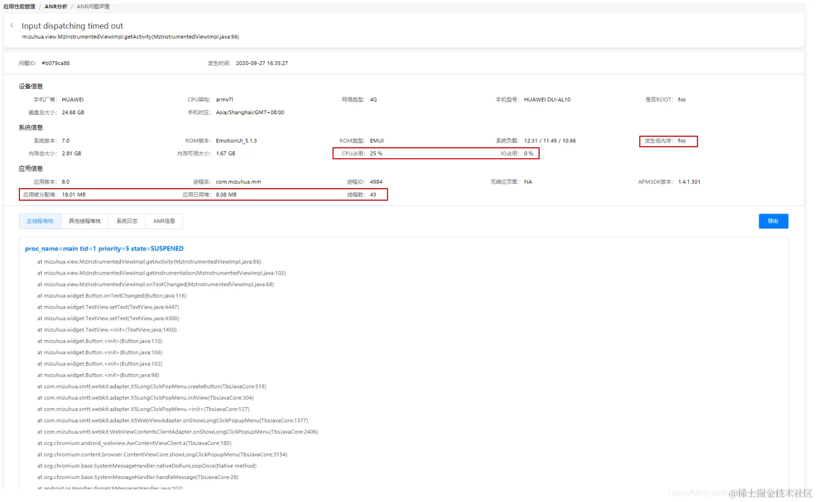Click stack line Button.onTextChanged Button.java:116

112,296
